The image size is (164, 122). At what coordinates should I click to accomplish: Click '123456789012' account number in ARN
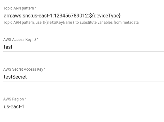coord(71,16)
